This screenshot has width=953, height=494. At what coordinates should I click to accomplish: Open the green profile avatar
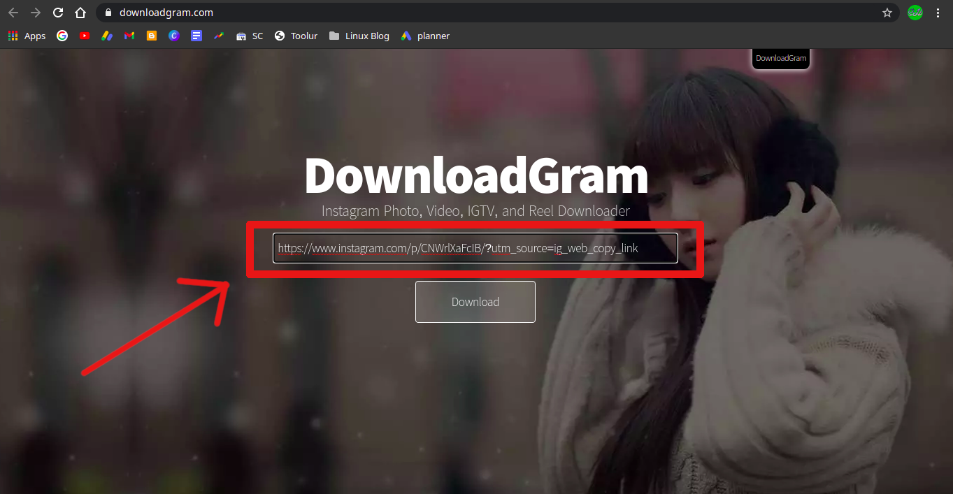(x=915, y=13)
